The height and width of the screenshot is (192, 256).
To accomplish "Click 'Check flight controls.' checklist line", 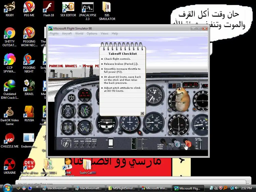I will pyautogui.click(x=117, y=59).
